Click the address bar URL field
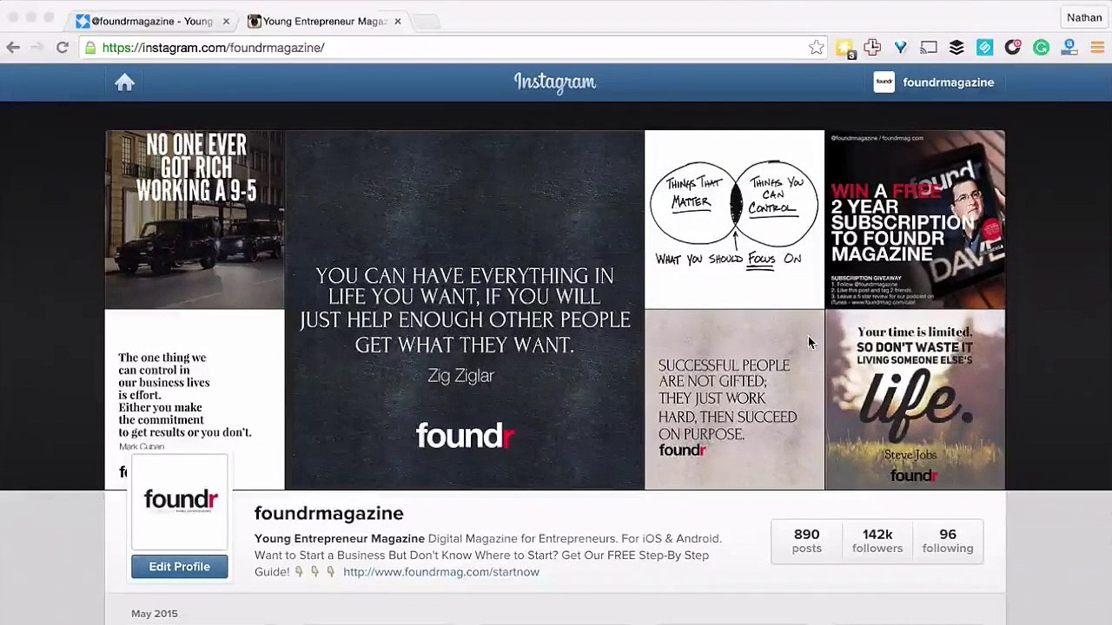Viewport: 1112px width, 625px height. pyautogui.click(x=452, y=48)
